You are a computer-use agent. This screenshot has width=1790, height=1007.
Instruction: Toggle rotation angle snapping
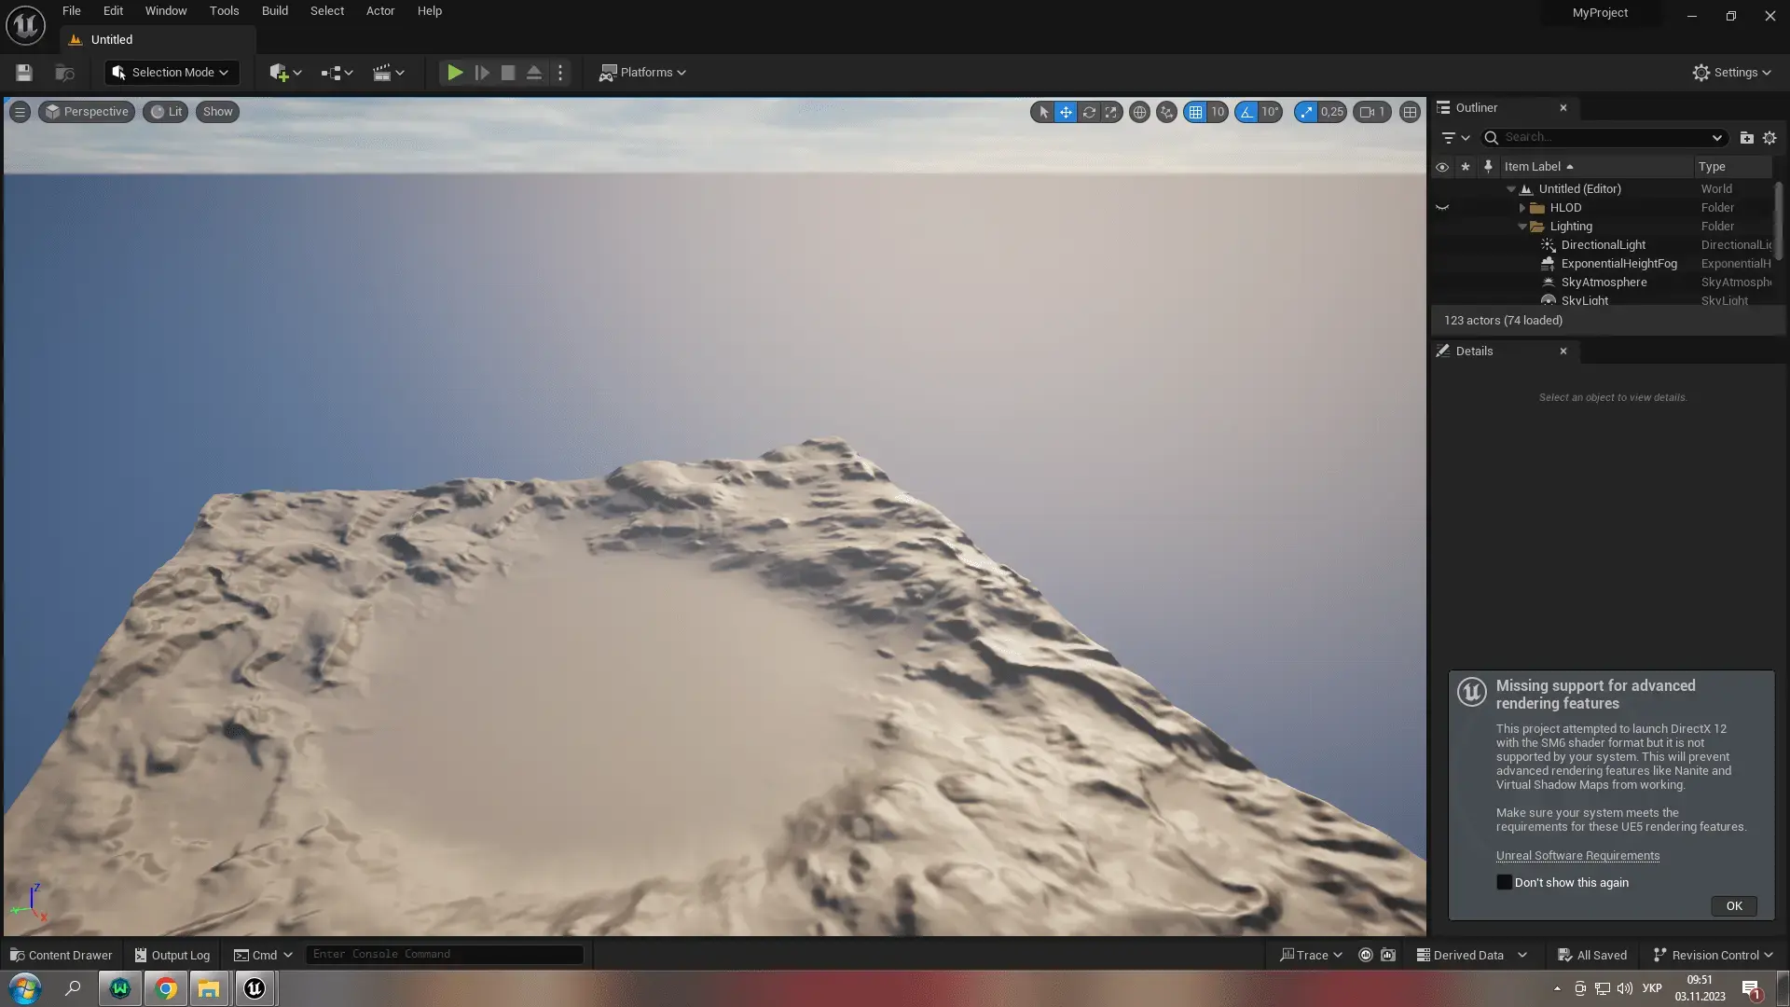click(1247, 112)
